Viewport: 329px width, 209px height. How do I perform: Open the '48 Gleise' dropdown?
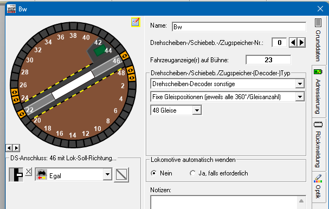point(197,110)
